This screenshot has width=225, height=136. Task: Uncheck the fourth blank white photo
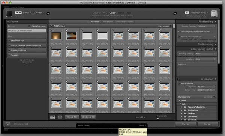[x=97, y=30]
